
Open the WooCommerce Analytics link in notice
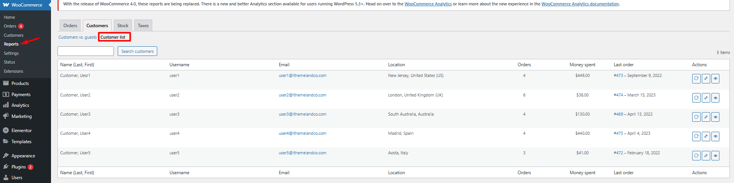point(428,4)
